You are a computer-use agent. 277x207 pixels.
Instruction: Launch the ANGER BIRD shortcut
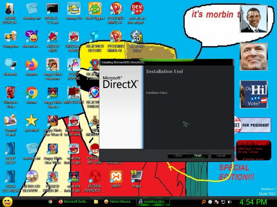(x=53, y=42)
